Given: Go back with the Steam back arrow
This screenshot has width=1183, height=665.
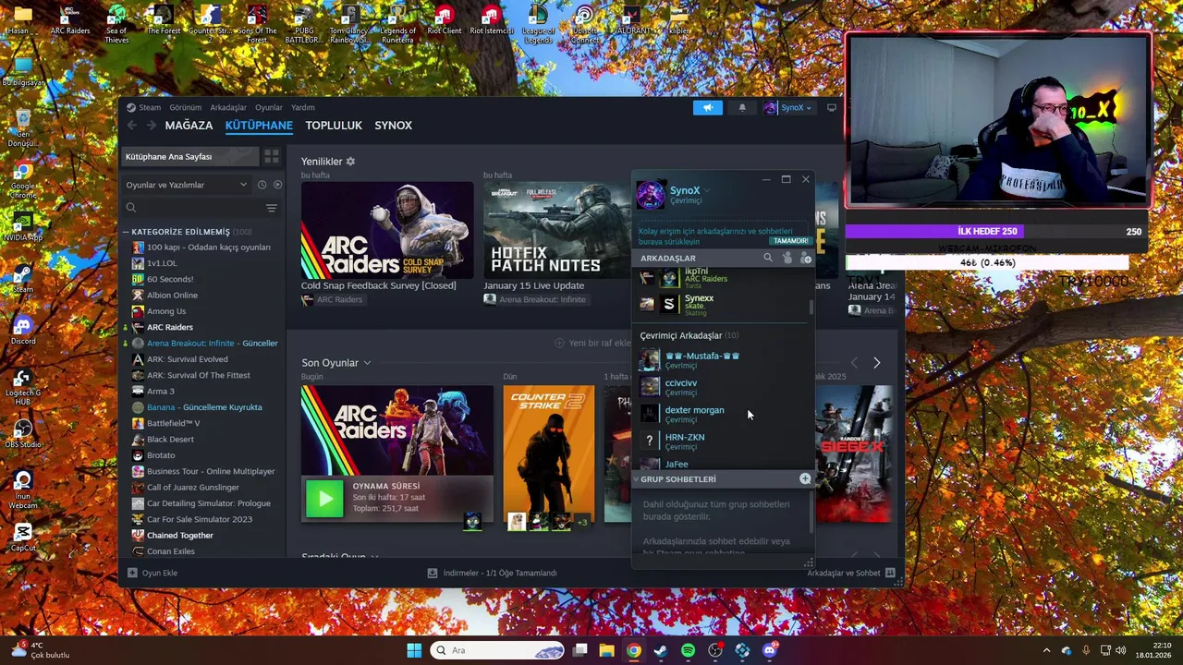Looking at the screenshot, I should [132, 126].
